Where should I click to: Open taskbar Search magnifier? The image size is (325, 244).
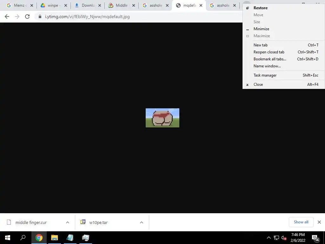click(x=23, y=238)
